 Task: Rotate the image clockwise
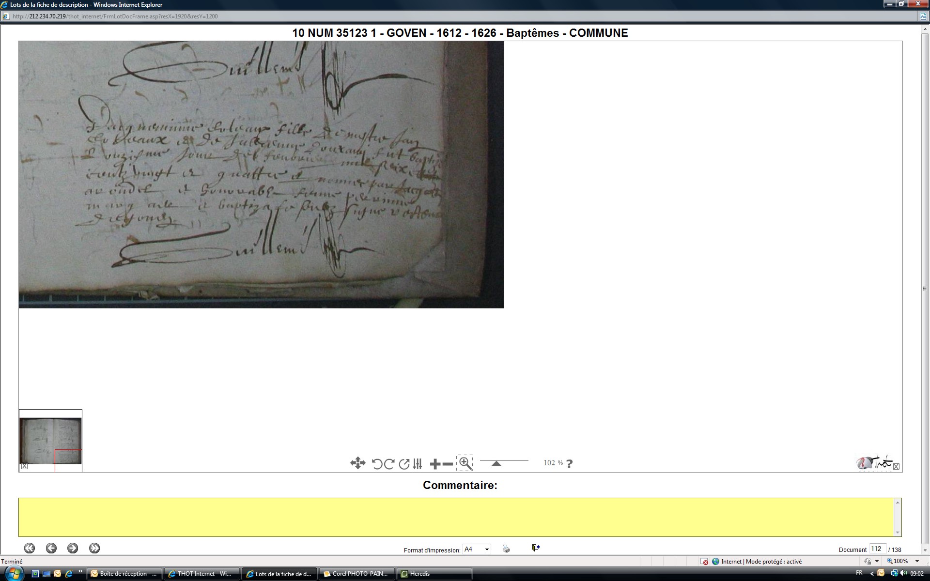pyautogui.click(x=389, y=464)
